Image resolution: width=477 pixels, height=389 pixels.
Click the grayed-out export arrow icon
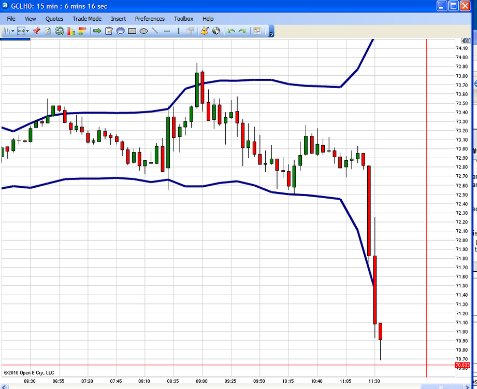[190, 31]
